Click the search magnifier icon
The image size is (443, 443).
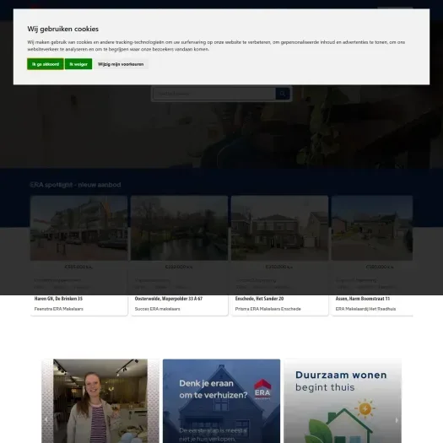[x=283, y=94]
